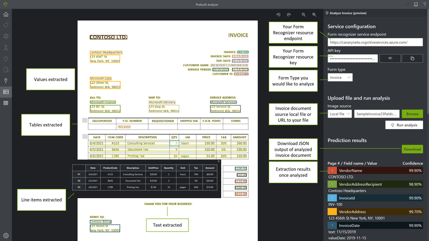The width and height of the screenshot is (429, 241).
Task: Click the Browse button
Action: pos(412,114)
